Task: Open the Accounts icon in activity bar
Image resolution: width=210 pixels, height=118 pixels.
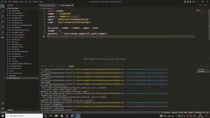Action: tap(3, 103)
